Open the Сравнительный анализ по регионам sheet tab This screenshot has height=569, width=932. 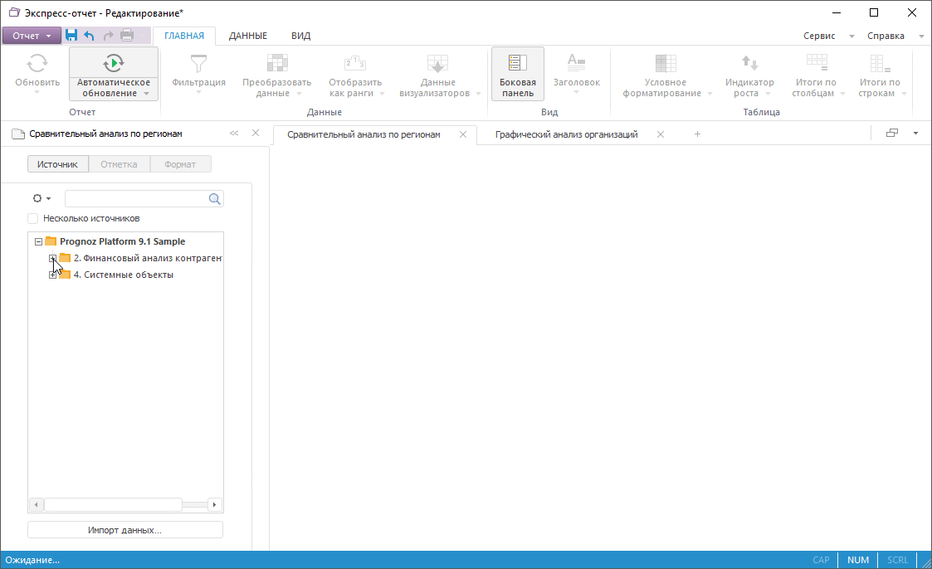coord(364,134)
